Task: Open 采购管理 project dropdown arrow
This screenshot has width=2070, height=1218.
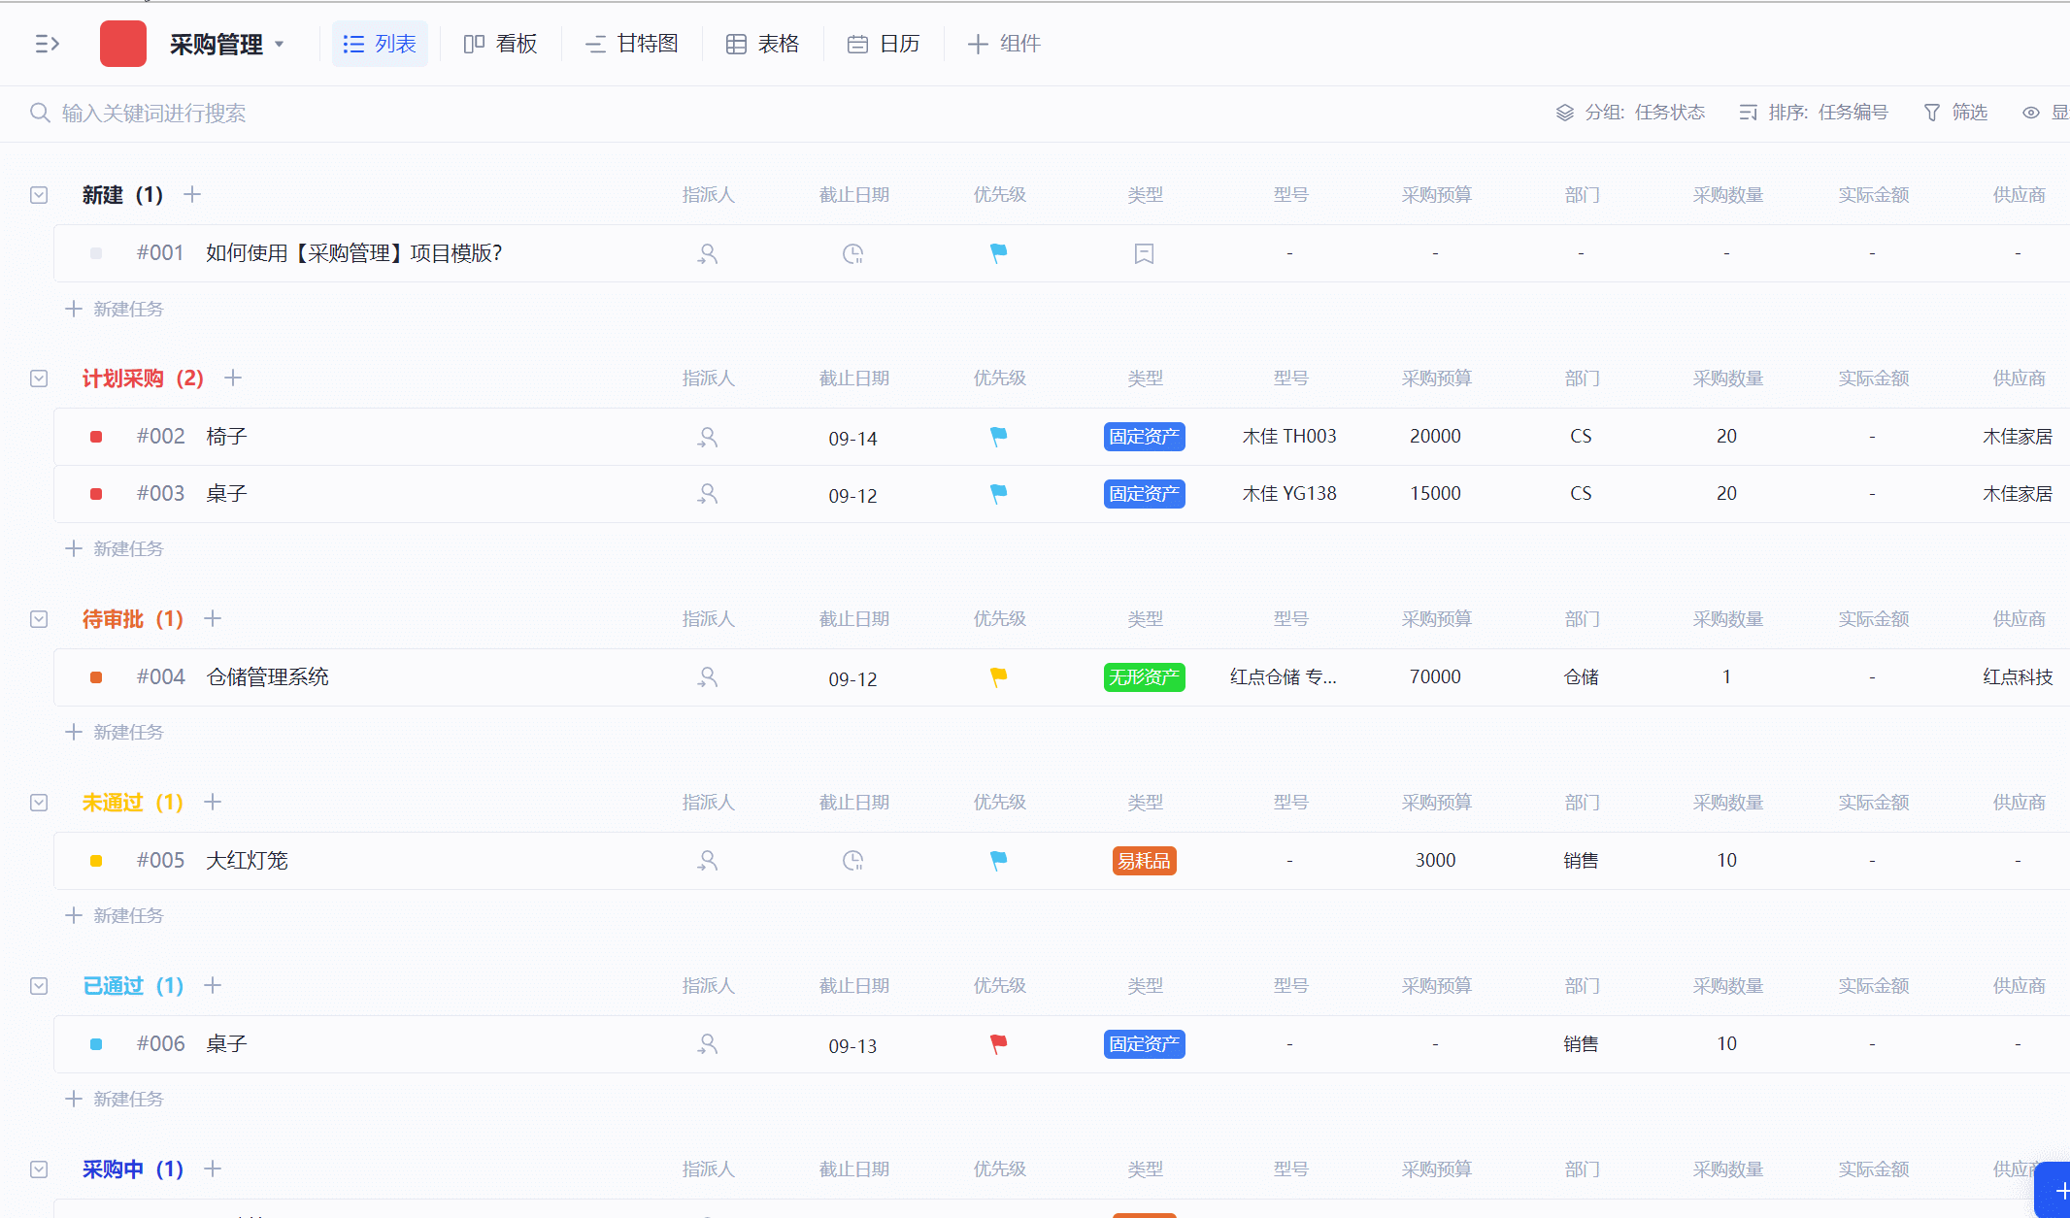Action: pyautogui.click(x=280, y=45)
